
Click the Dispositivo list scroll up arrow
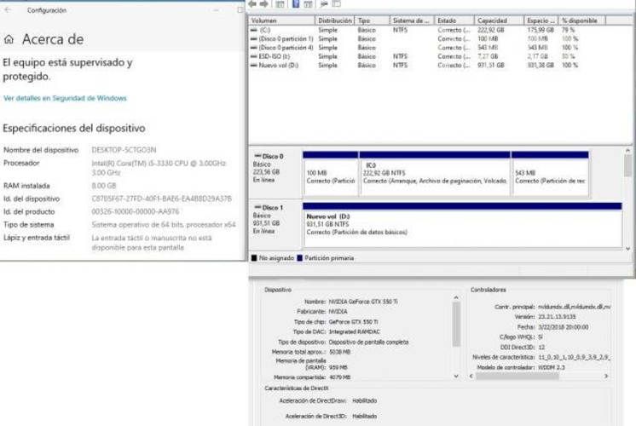point(456,298)
